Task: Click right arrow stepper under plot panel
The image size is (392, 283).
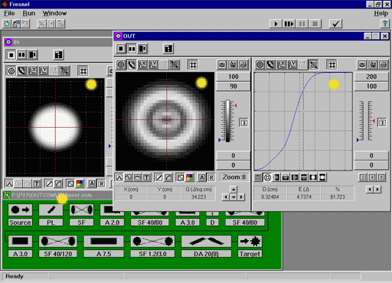Action: [377, 189]
